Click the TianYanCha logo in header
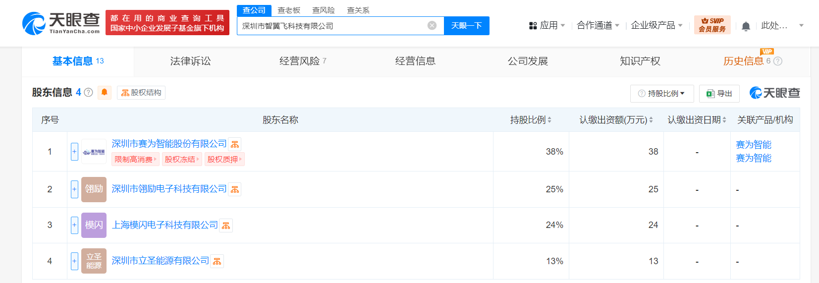The height and width of the screenshot is (283, 819). point(61,23)
